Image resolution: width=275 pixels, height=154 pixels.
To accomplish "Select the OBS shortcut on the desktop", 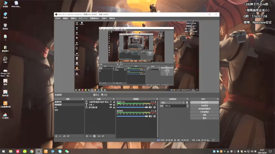I will [x=5, y=60].
